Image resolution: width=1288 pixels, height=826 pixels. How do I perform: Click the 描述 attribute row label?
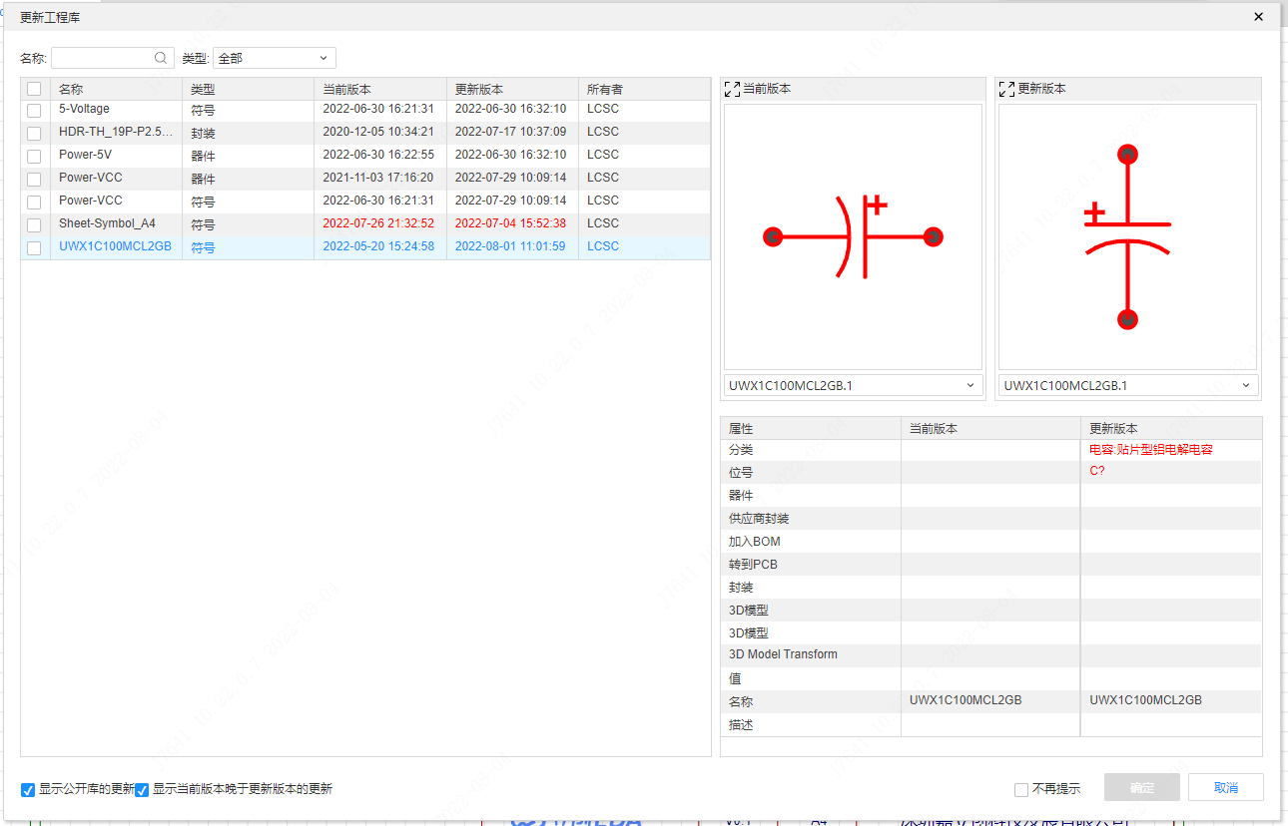[741, 725]
